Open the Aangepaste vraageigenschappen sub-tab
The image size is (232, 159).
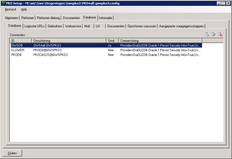point(181,26)
